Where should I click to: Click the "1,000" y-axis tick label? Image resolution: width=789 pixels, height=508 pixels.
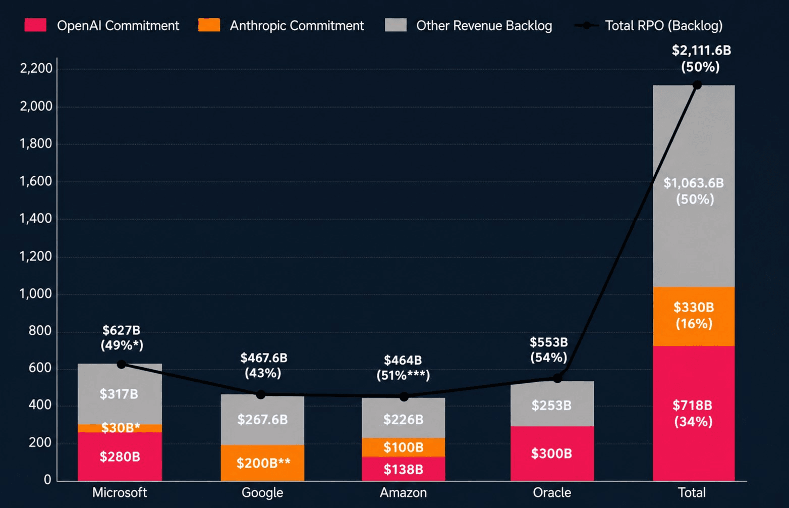pos(36,294)
